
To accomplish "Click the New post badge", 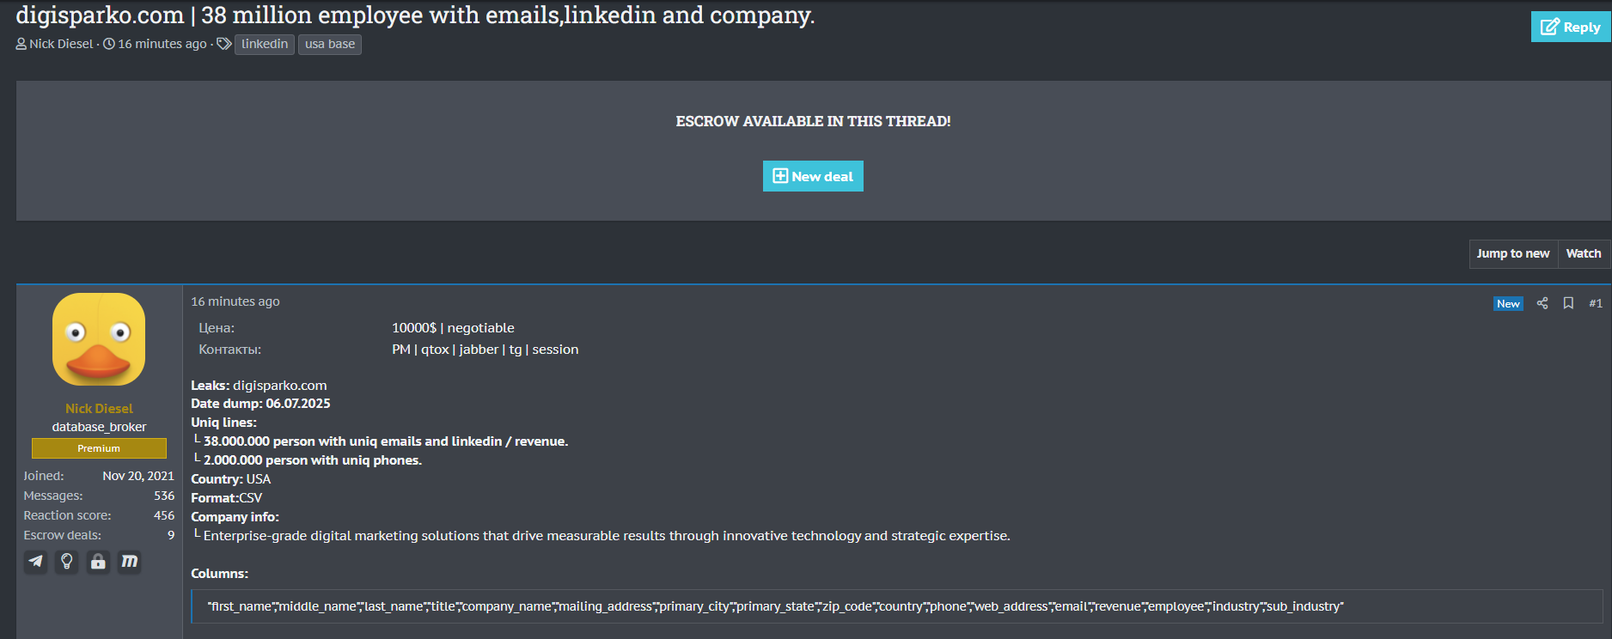I will coord(1508,304).
